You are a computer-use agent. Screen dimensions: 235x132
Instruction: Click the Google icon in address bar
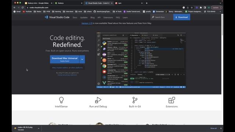(184, 8)
